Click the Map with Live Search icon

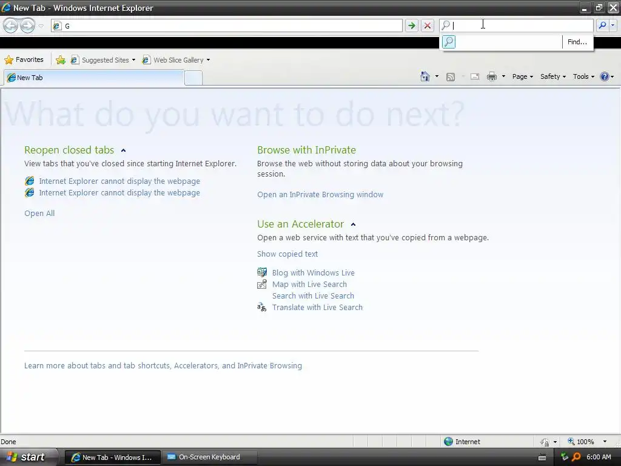point(262,284)
